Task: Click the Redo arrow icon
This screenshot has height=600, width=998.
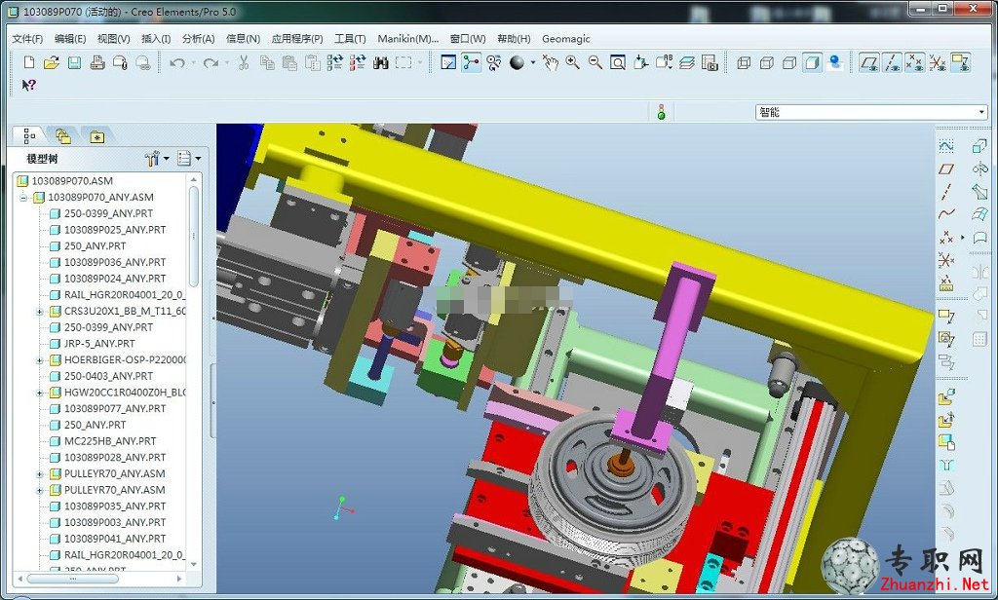Action: 211,62
